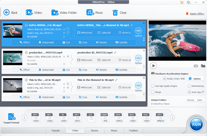Remove This Is the Moment video from list
The width and height of the screenshot is (207, 136).
click(x=144, y=78)
